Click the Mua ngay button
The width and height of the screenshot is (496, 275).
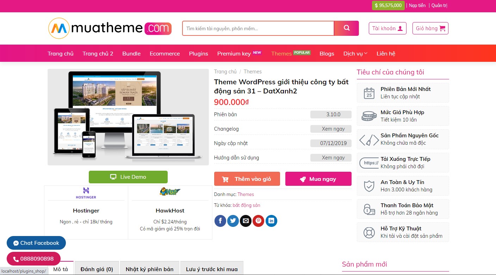[x=318, y=179]
